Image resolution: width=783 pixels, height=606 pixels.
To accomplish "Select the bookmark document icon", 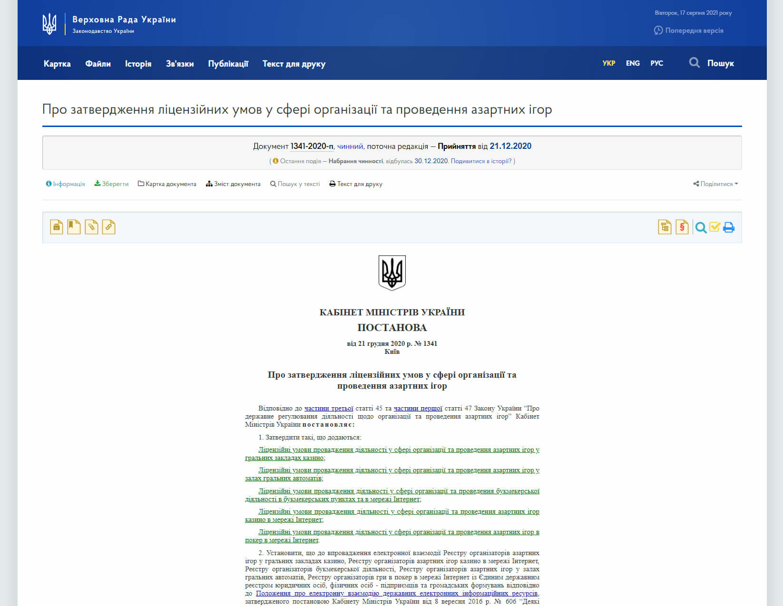I will 73,227.
